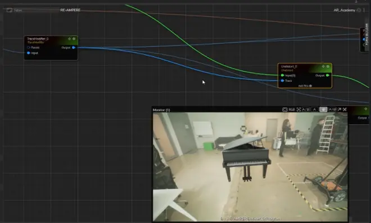Click Add Pins on Undistort_0 node
This screenshot has height=223, width=371.
pyautogui.click(x=305, y=86)
